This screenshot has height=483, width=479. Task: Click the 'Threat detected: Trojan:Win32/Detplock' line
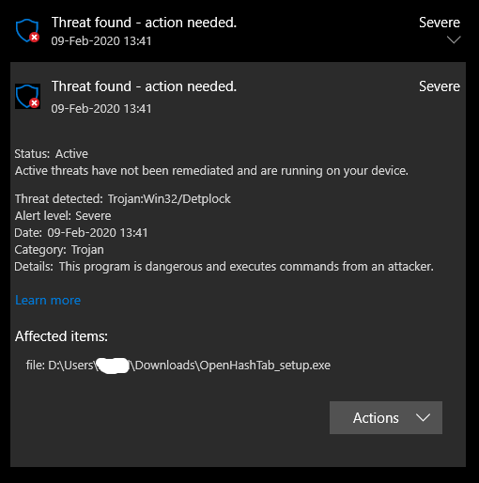123,199
